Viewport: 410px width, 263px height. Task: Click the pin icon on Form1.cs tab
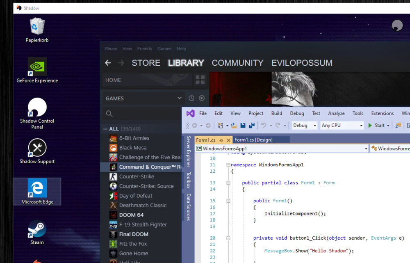coord(221,140)
